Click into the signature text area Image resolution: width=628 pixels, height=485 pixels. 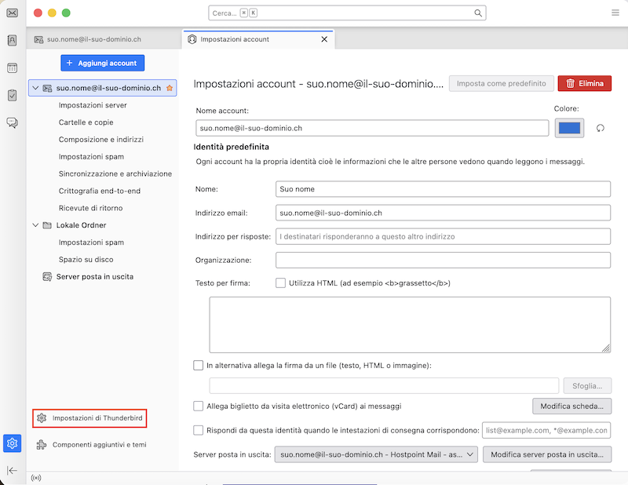point(410,325)
